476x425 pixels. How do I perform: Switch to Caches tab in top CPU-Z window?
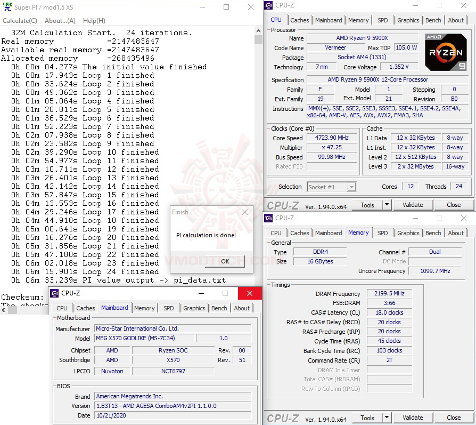[x=299, y=20]
